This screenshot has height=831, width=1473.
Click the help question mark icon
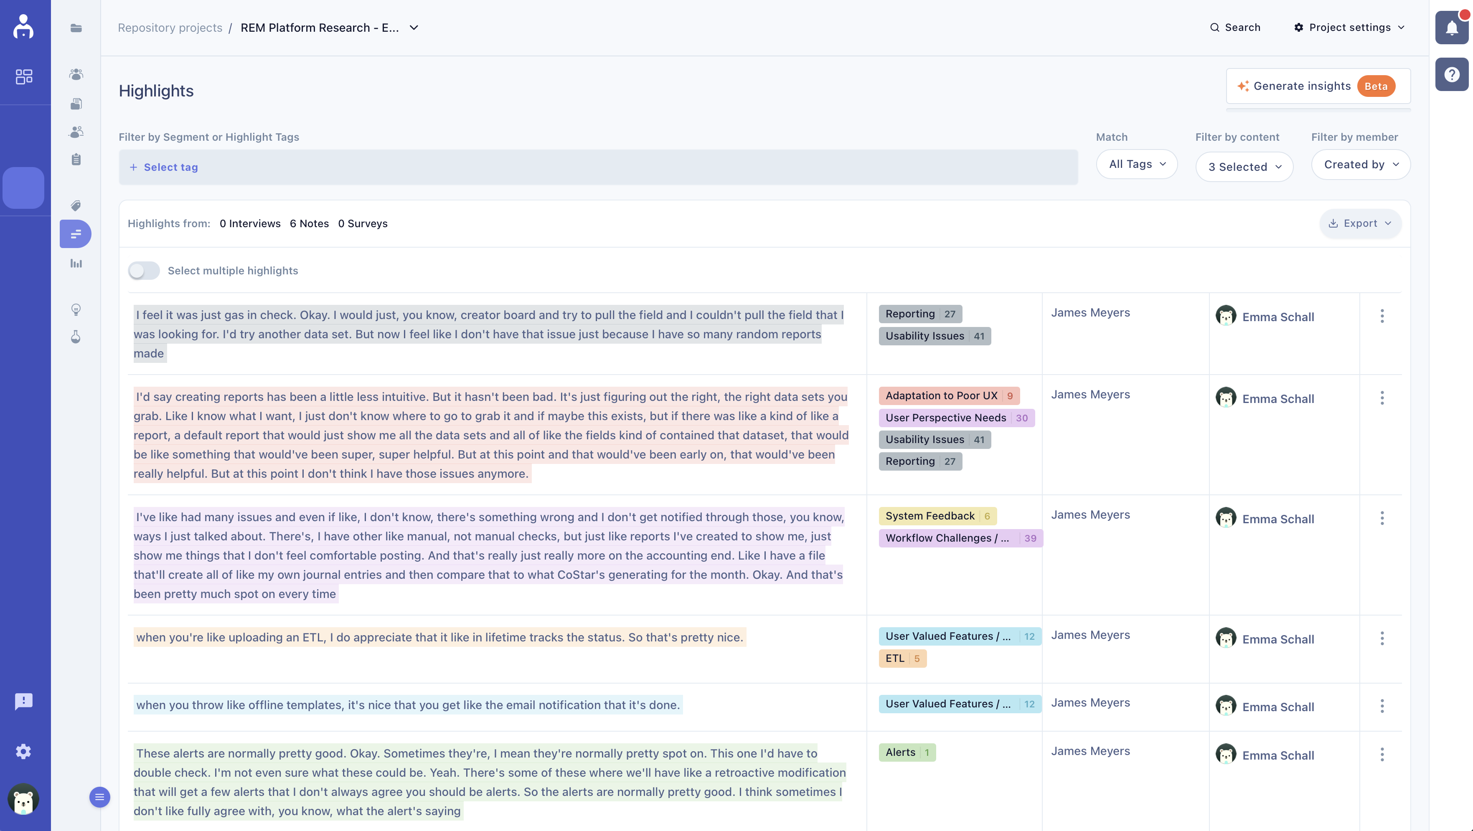1451,74
